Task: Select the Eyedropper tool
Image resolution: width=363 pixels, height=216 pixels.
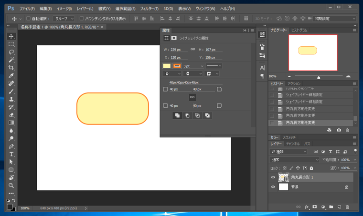Action: coord(11,75)
